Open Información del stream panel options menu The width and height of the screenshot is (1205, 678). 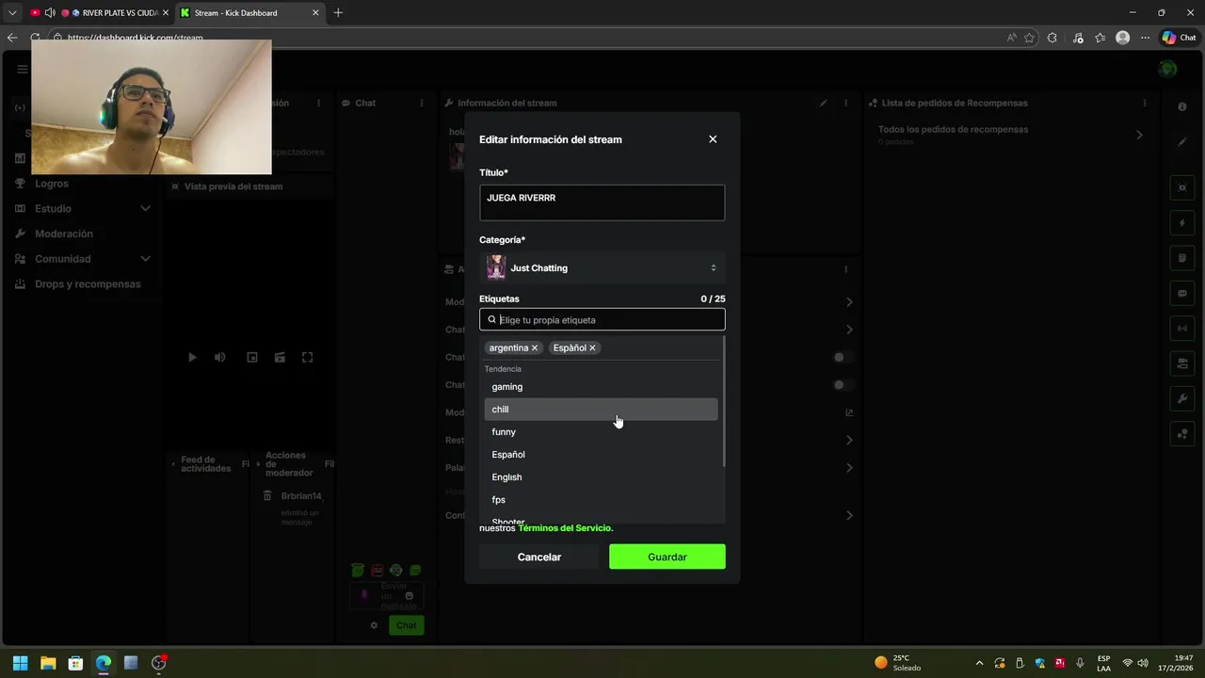[845, 103]
